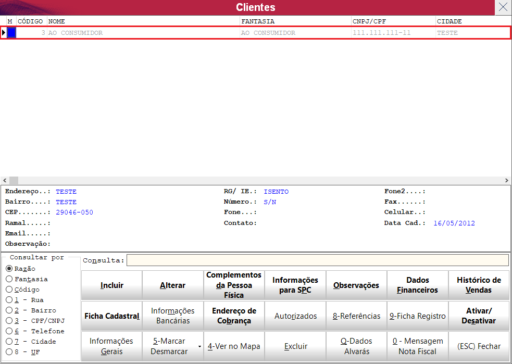Click the Alterar button
Screen dimensions: 512x364
[x=173, y=285]
